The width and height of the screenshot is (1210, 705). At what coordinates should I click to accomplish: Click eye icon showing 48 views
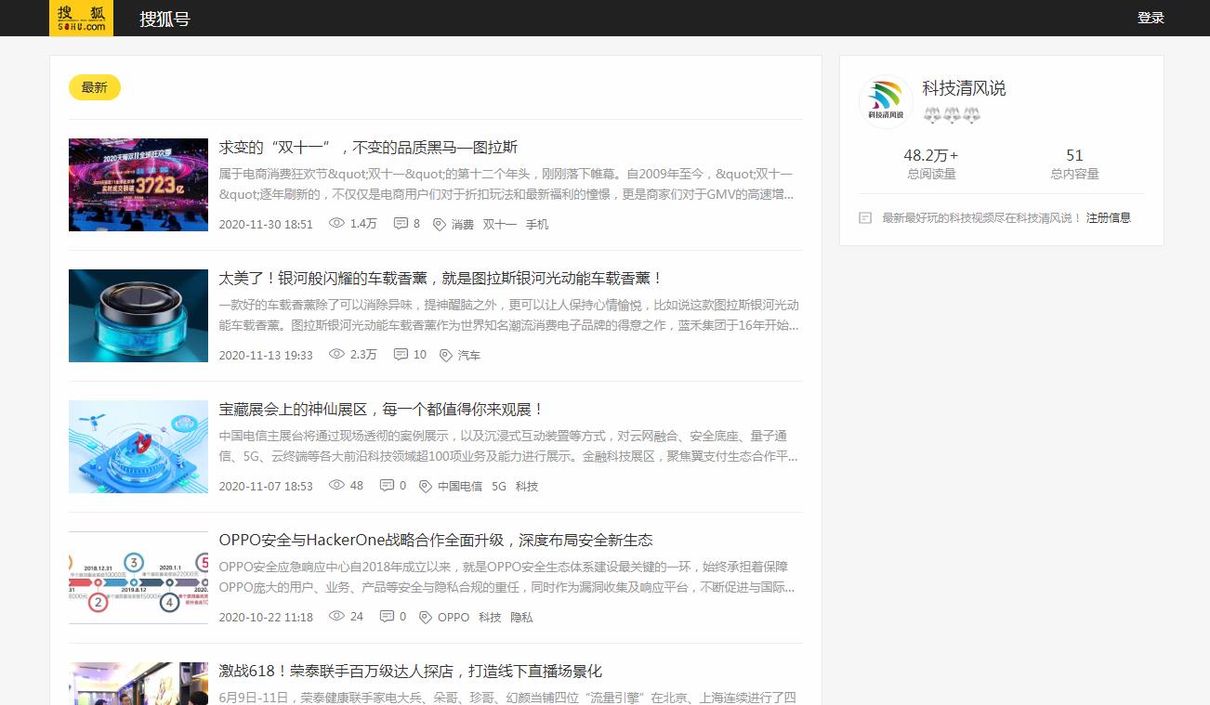tap(336, 485)
